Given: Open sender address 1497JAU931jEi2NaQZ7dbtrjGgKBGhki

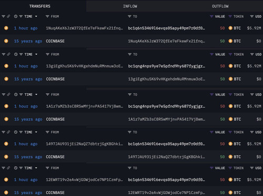Looking at the screenshot, I should (x=84, y=144).
